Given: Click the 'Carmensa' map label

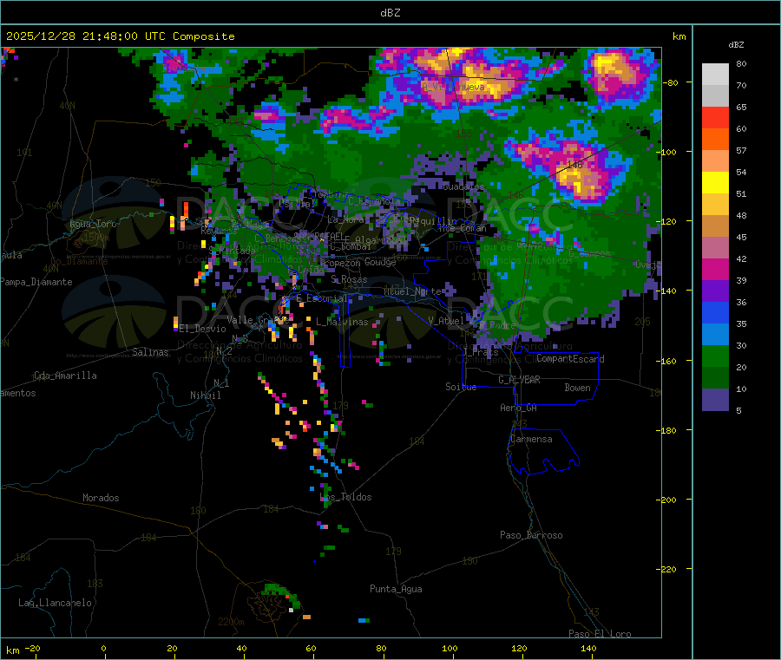Looking at the screenshot, I should [531, 439].
